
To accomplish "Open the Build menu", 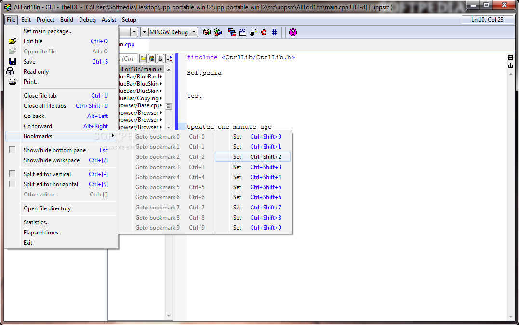I will (67, 20).
